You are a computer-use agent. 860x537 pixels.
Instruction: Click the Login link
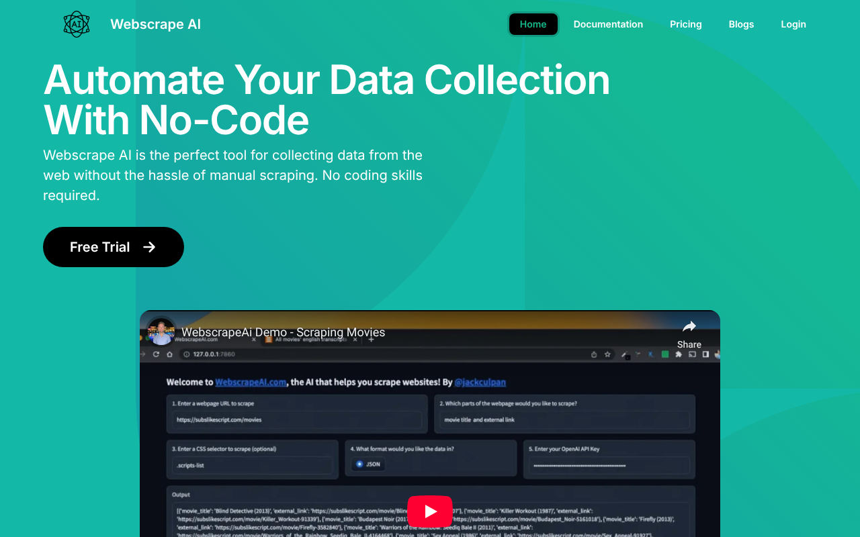(x=793, y=24)
